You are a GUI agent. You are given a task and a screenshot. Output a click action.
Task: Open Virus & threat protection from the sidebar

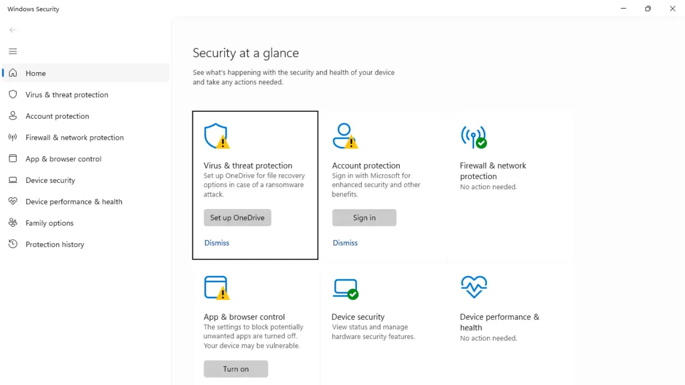coord(86,95)
